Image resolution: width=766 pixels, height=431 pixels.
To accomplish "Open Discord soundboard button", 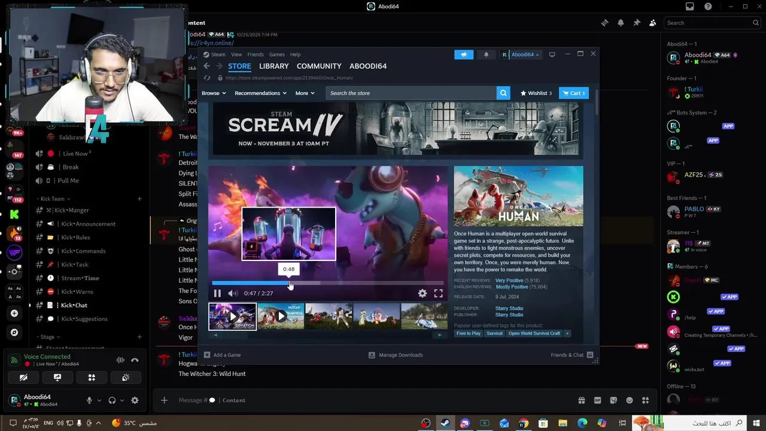I will [x=126, y=378].
